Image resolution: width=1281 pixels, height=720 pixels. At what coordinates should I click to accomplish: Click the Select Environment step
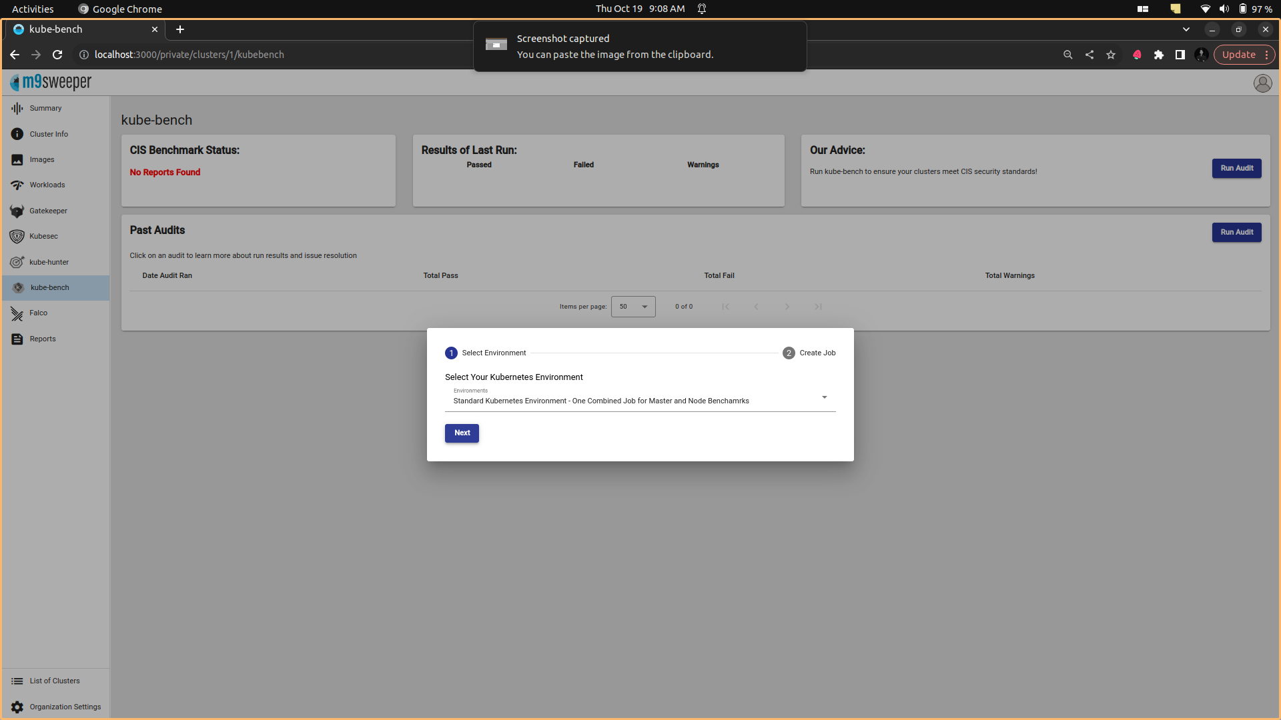point(486,353)
